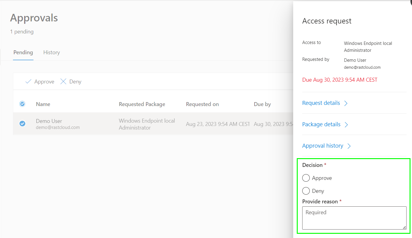412x238 pixels.
Task: Toggle the select-all checkbox in table header
Action: [x=22, y=104]
